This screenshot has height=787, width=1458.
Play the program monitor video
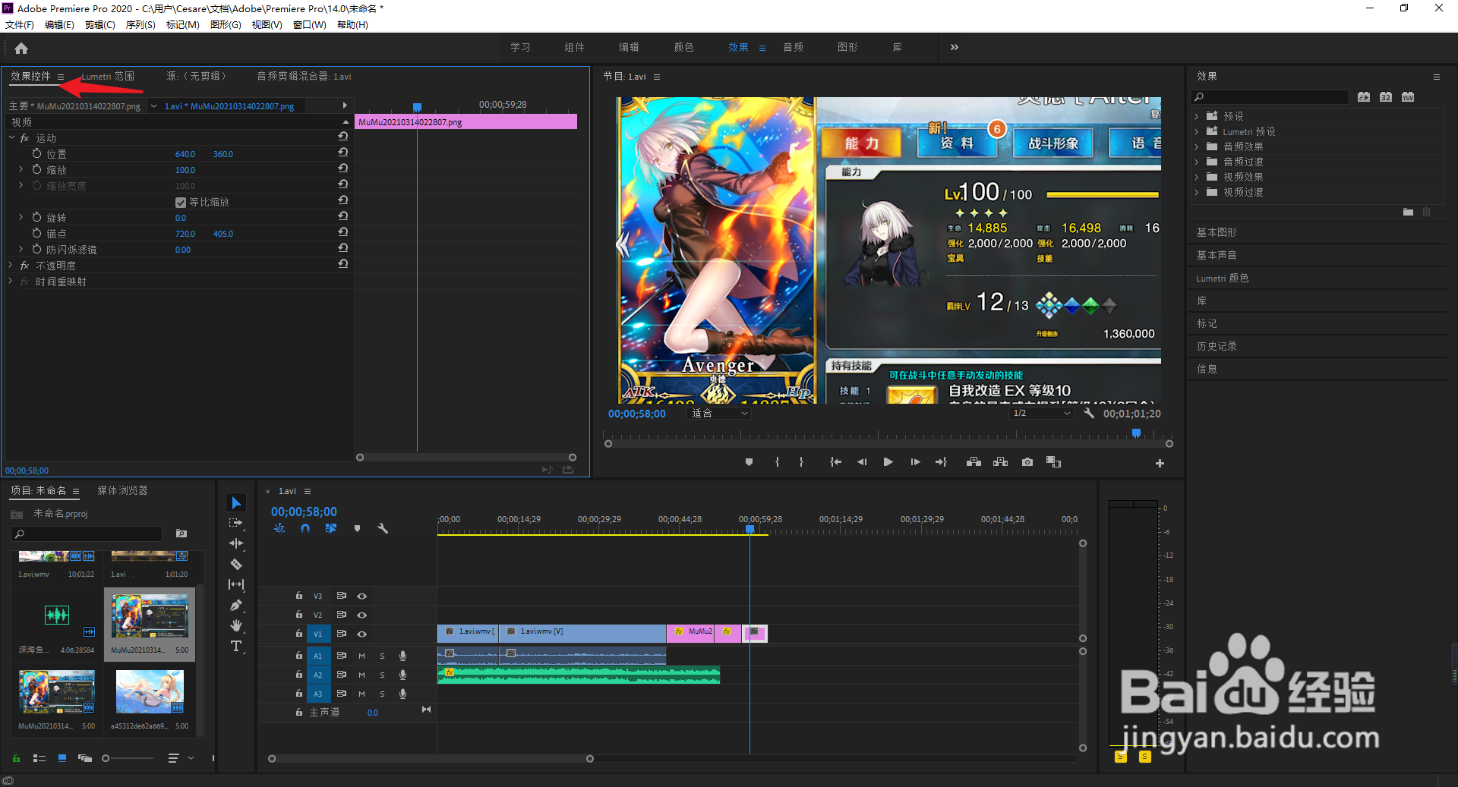(888, 462)
